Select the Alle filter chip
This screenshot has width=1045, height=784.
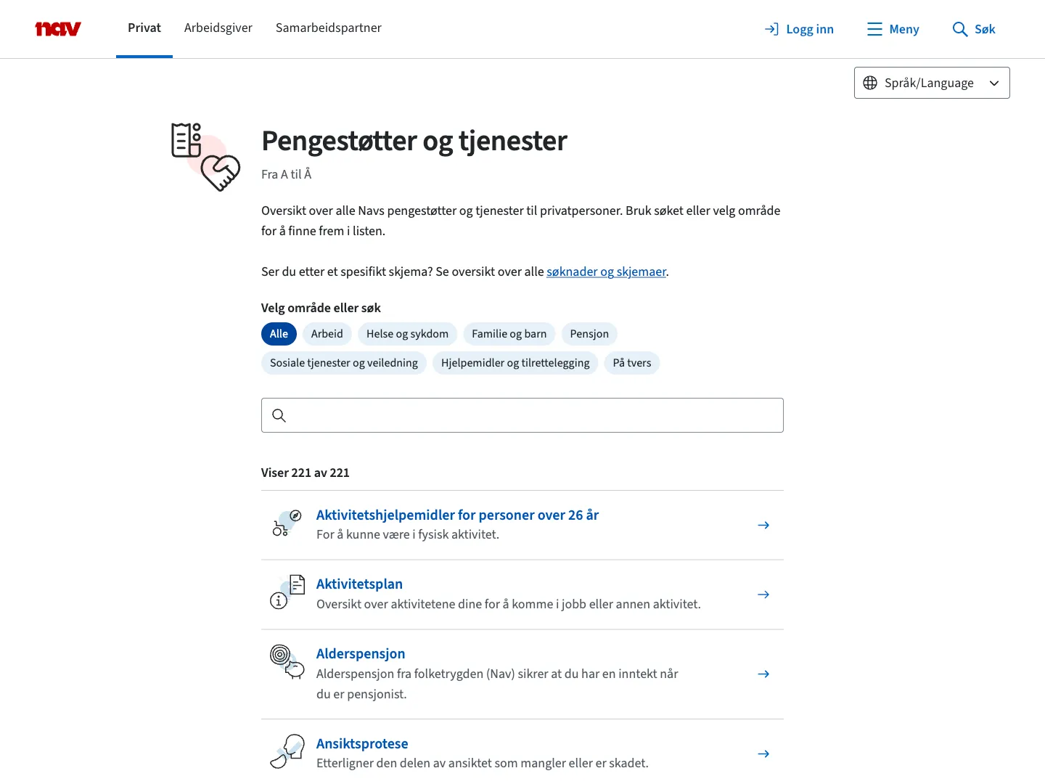(x=279, y=334)
